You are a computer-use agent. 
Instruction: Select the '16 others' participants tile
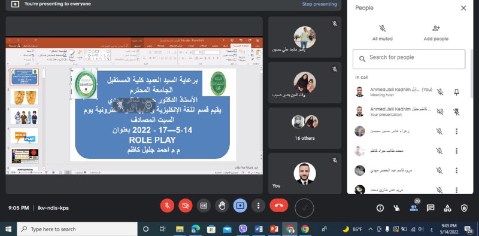point(305,128)
